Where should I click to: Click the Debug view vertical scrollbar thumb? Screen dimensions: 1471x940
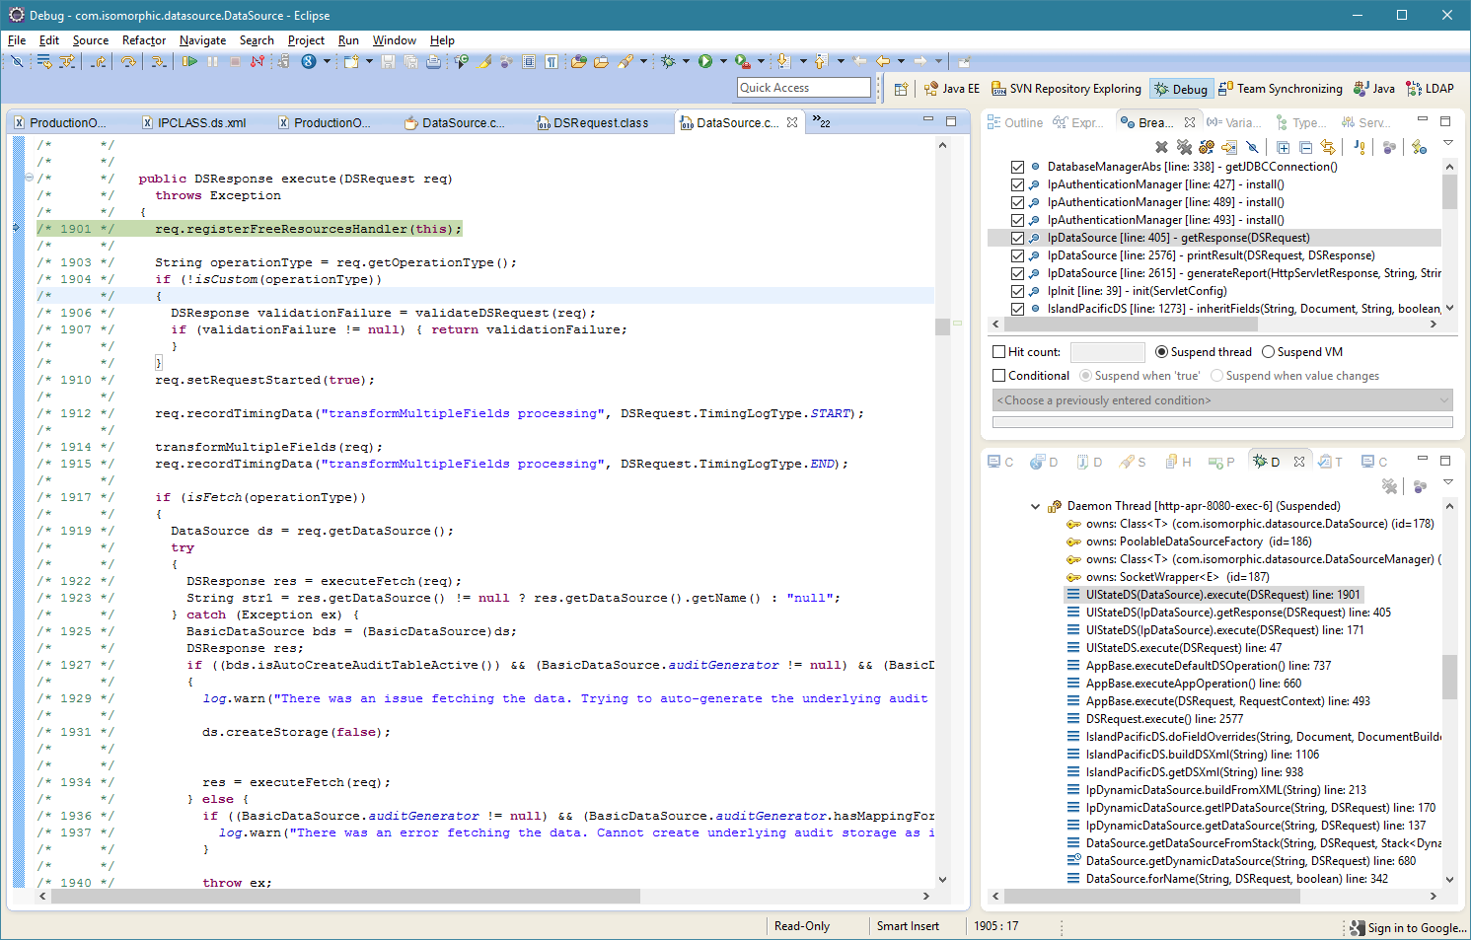(x=1449, y=677)
